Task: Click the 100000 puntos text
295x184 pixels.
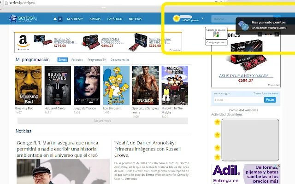Action: 190,20
